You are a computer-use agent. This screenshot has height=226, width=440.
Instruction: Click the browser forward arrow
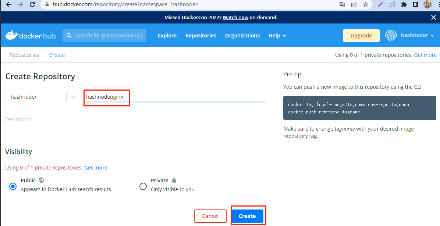click(x=21, y=4)
